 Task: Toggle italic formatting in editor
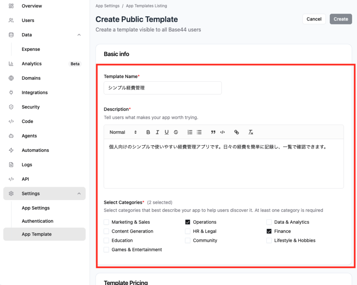point(157,132)
